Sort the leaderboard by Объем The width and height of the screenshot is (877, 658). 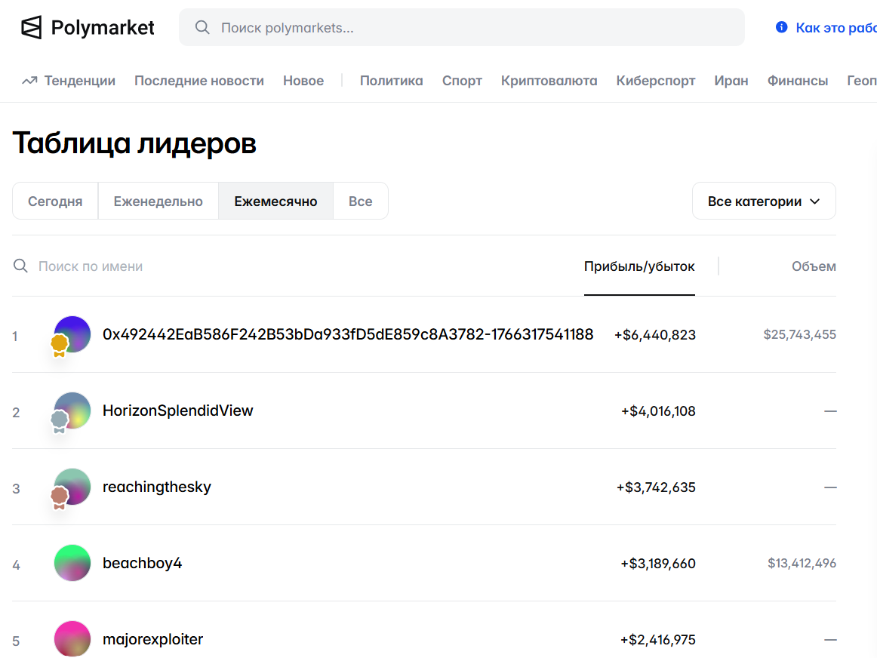click(814, 266)
